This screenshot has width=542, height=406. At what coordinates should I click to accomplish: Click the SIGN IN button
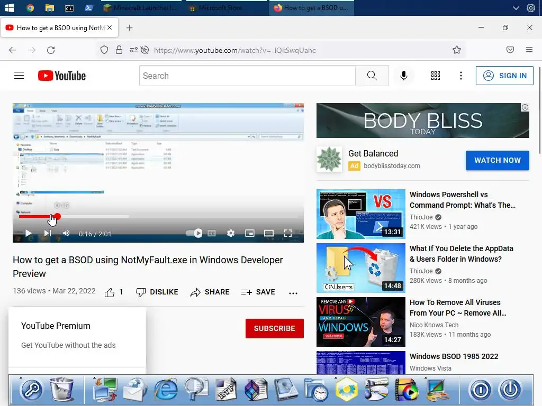tap(504, 76)
